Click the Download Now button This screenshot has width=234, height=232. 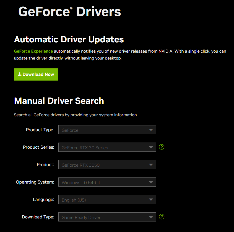tap(36, 74)
